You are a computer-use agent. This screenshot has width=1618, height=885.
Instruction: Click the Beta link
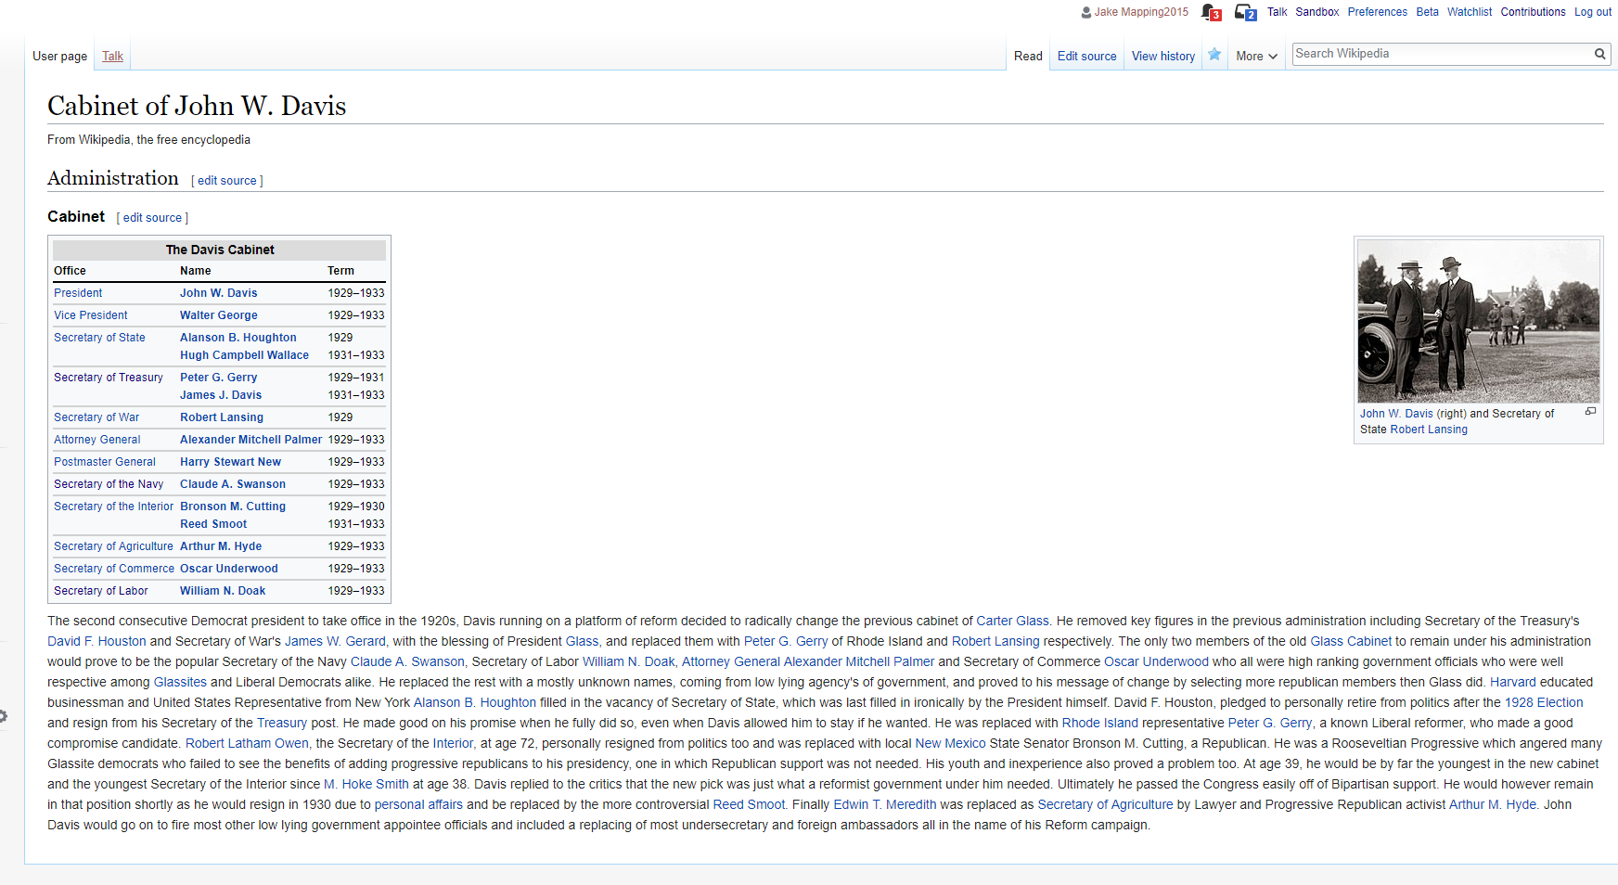tap(1427, 12)
